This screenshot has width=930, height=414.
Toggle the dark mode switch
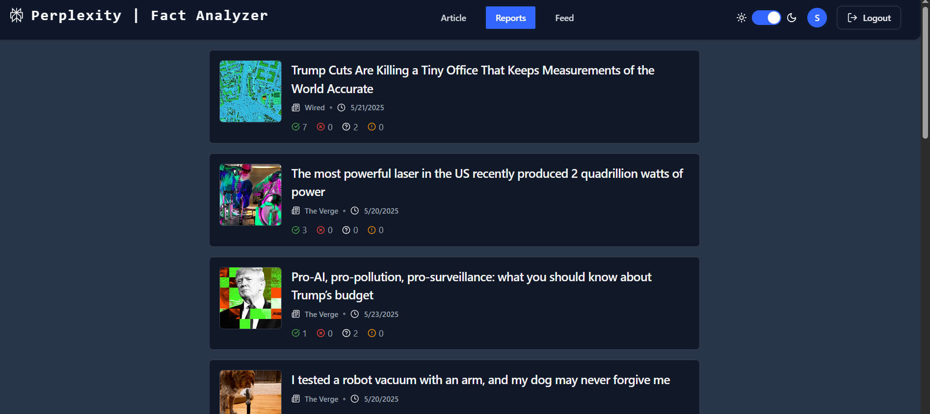click(x=767, y=18)
